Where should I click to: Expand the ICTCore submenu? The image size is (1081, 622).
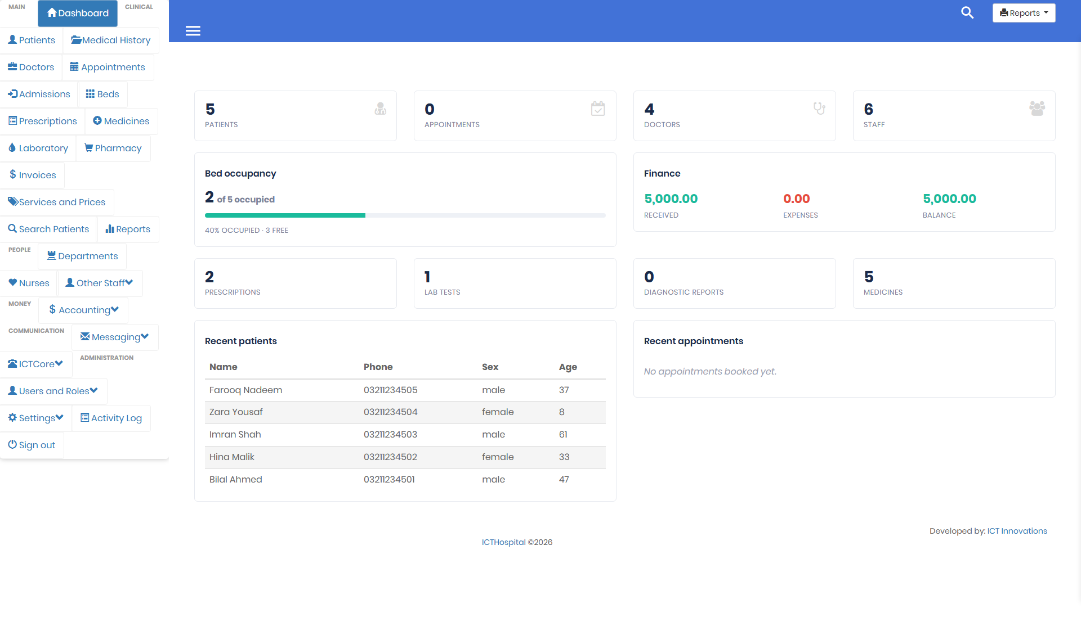coord(36,364)
